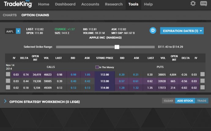
Task: Click call bid 0.12 for strike 114
Action: [73, 88]
